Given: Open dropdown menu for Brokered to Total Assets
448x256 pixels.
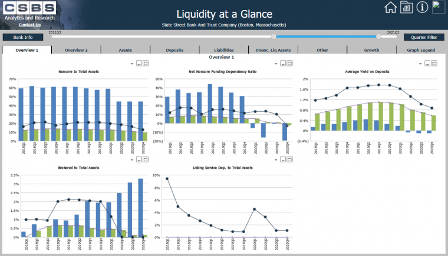Looking at the screenshot, I should pyautogui.click(x=132, y=160).
